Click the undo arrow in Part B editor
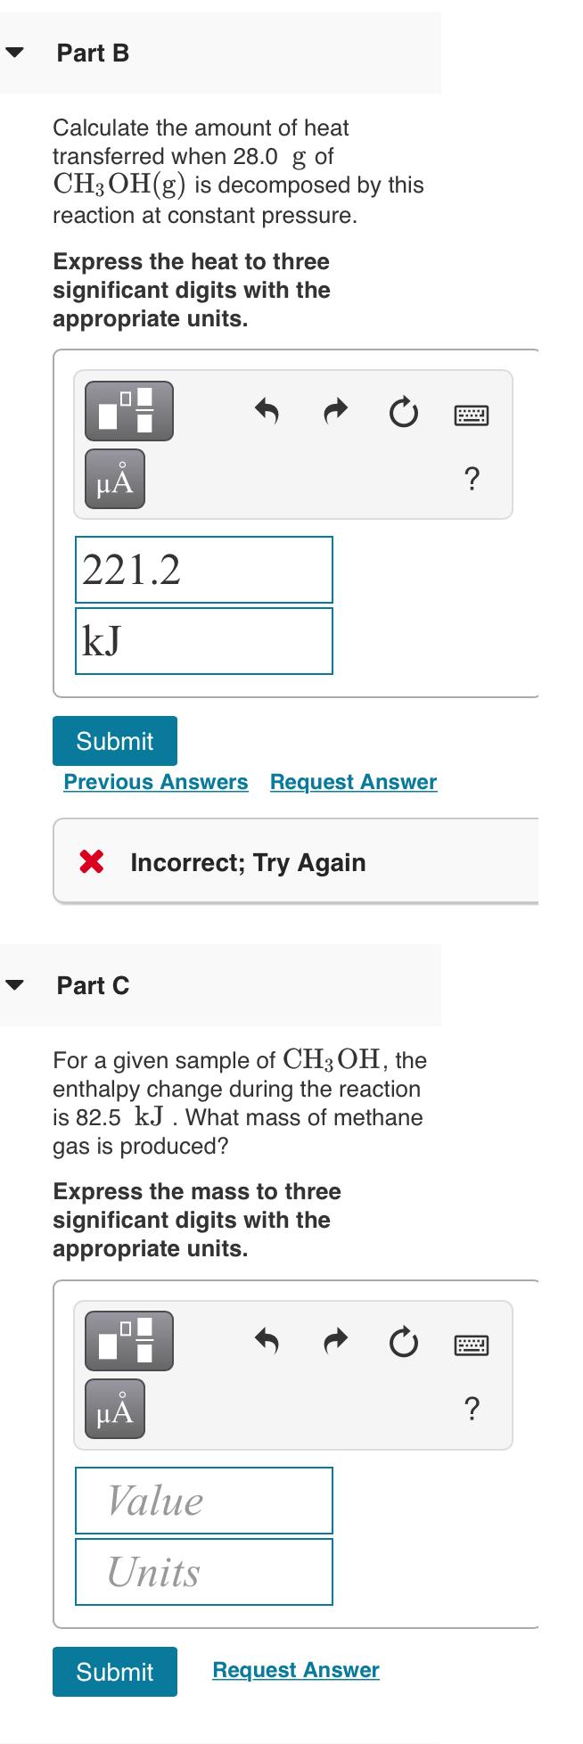The height and width of the screenshot is (1744, 583). 267,412
